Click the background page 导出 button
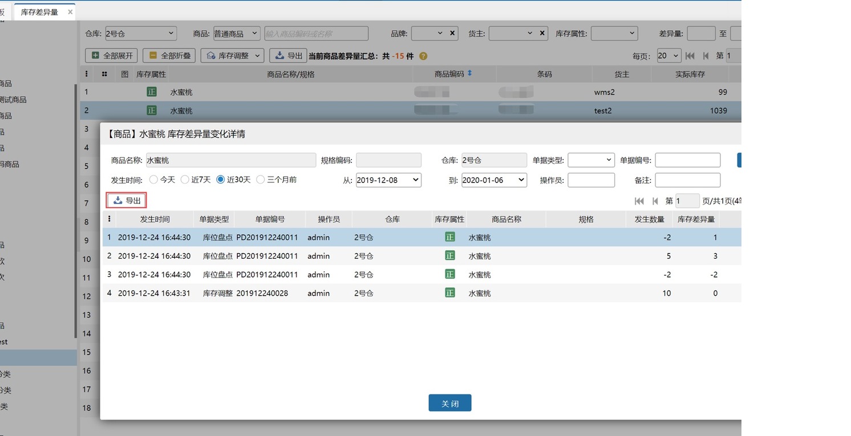Image resolution: width=851 pixels, height=436 pixels. pos(288,55)
